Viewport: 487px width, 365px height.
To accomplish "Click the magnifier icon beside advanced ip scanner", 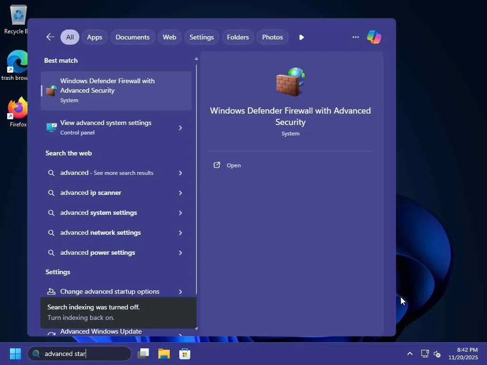I will click(51, 193).
